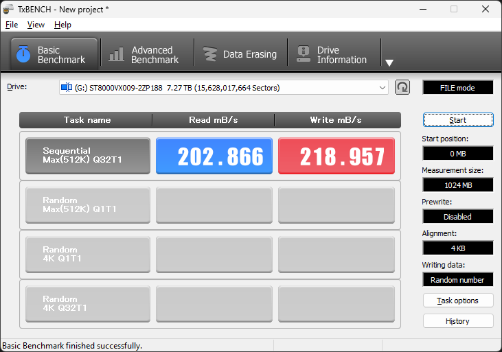Click the Basic Benchmark stopwatch icon
Image resolution: width=502 pixels, height=352 pixels.
click(x=23, y=54)
